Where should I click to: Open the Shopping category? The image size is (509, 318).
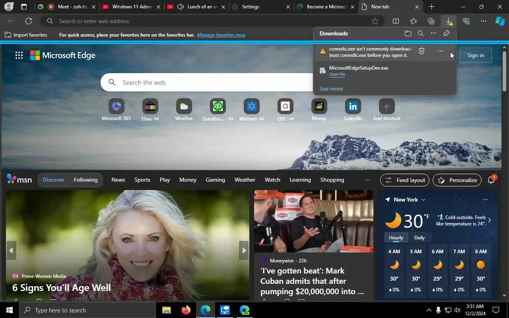coord(332,180)
